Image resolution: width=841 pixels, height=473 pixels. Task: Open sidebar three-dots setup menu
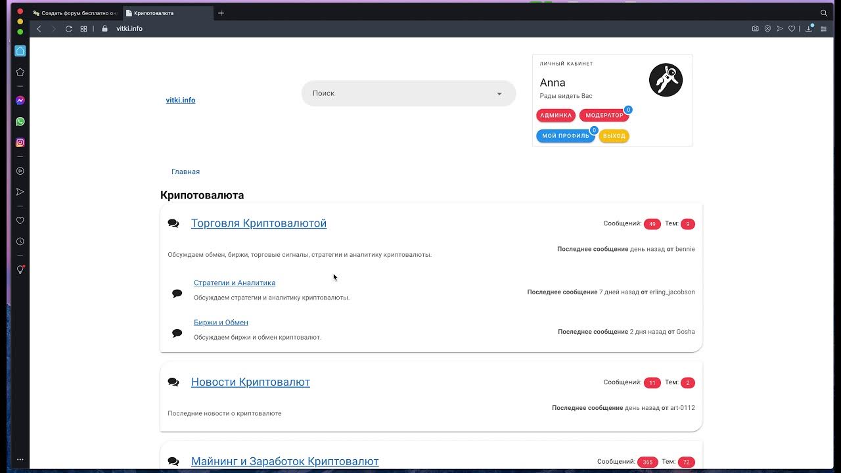tap(20, 460)
